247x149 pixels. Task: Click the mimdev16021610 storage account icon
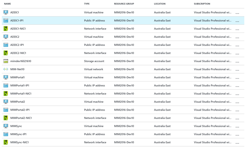tap(6, 61)
